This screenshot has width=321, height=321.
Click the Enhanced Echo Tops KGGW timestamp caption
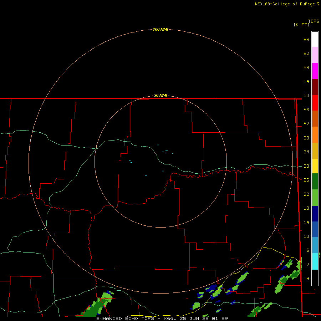point(162,319)
